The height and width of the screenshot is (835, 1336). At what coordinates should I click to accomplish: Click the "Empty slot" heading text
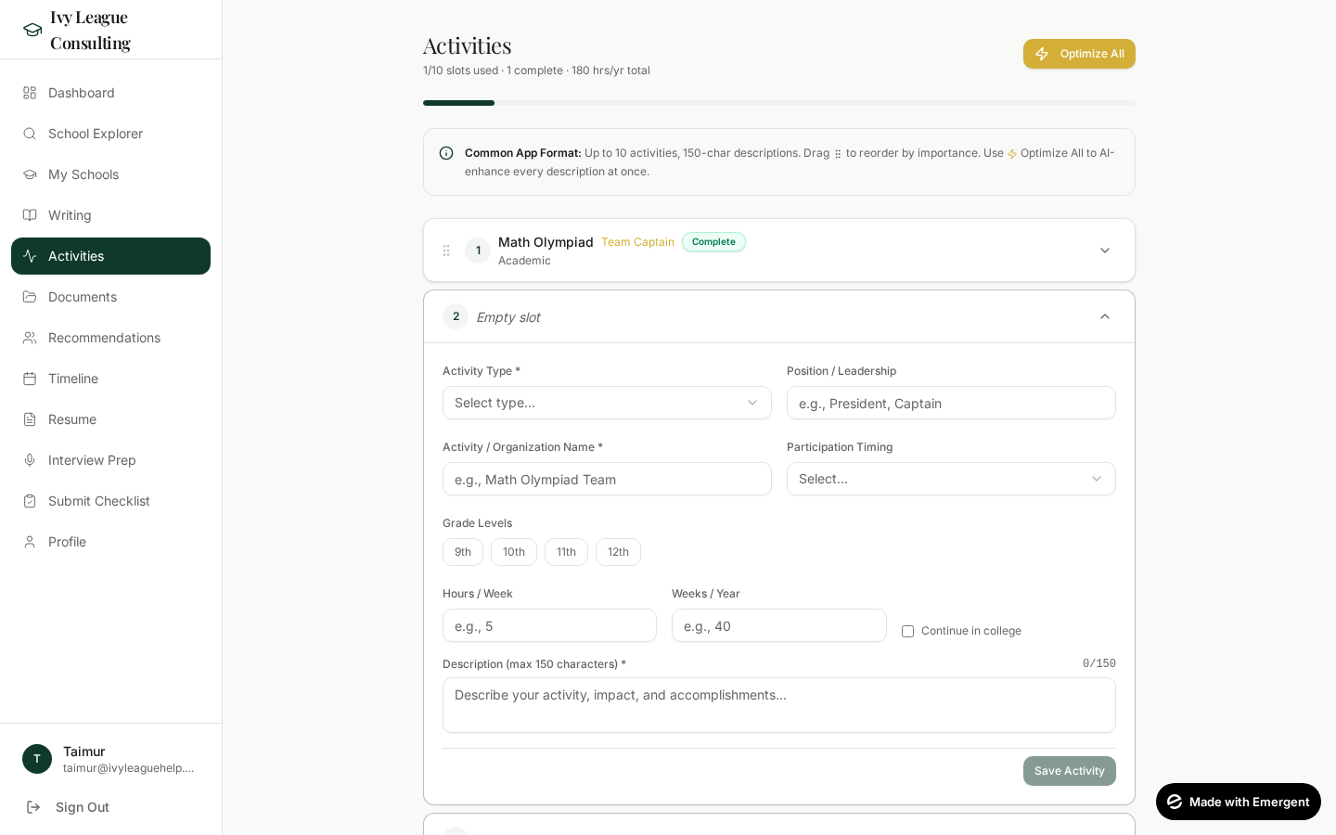point(508,317)
